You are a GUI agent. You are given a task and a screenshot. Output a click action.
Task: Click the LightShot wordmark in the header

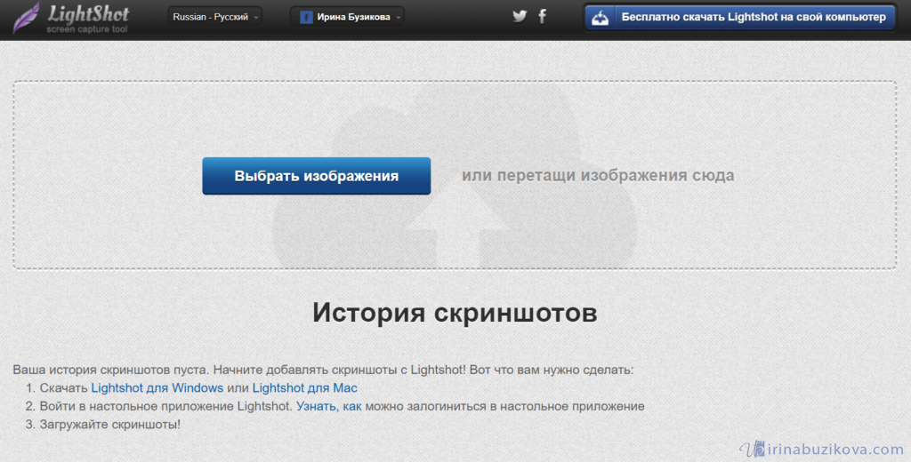pyautogui.click(x=87, y=13)
